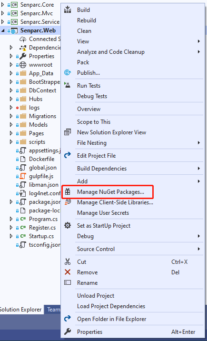Collapse the Senparc.Web project node
Image resolution: width=207 pixels, height=341 pixels.
pos(3,30)
